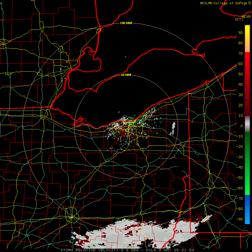Click the -90 value on velocity scale

click(239, 219)
